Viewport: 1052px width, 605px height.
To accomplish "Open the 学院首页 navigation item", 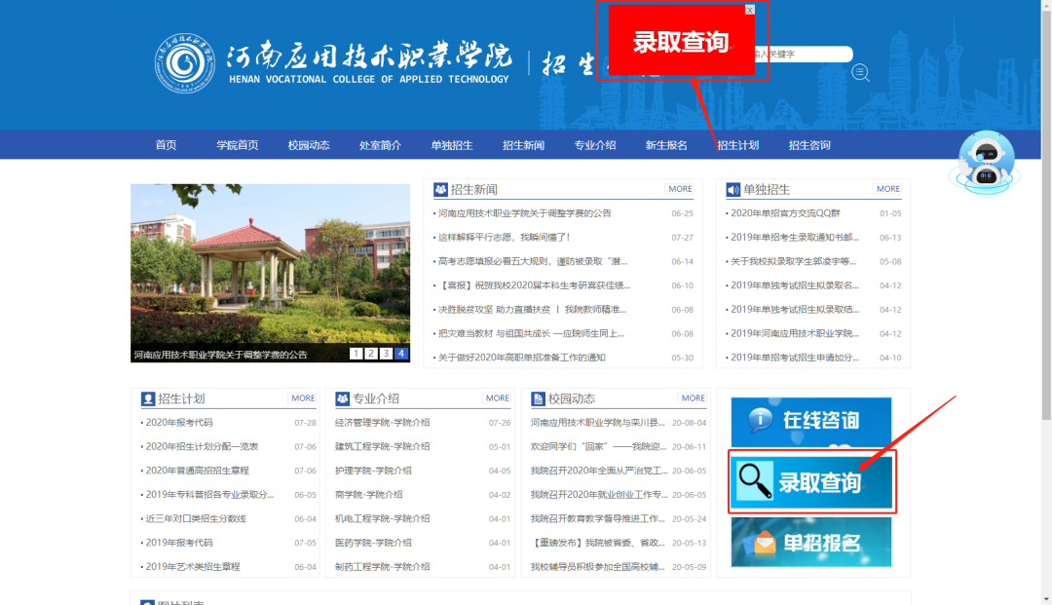I will click(238, 145).
